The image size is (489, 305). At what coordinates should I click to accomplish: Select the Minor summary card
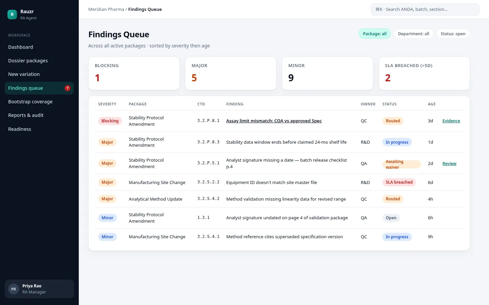[327, 73]
